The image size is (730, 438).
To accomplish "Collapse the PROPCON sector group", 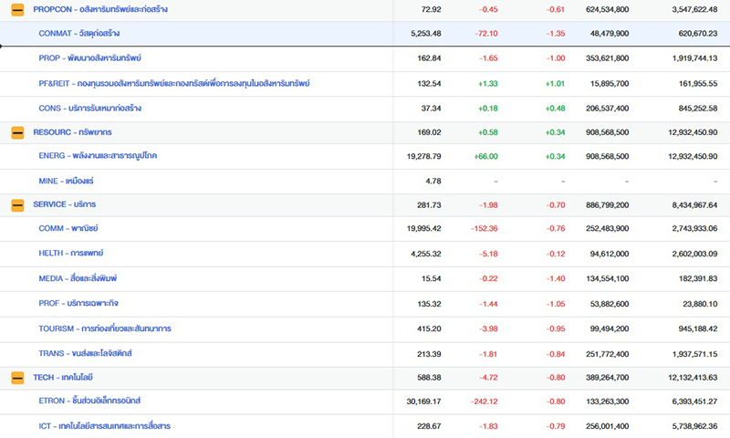I will [x=17, y=9].
